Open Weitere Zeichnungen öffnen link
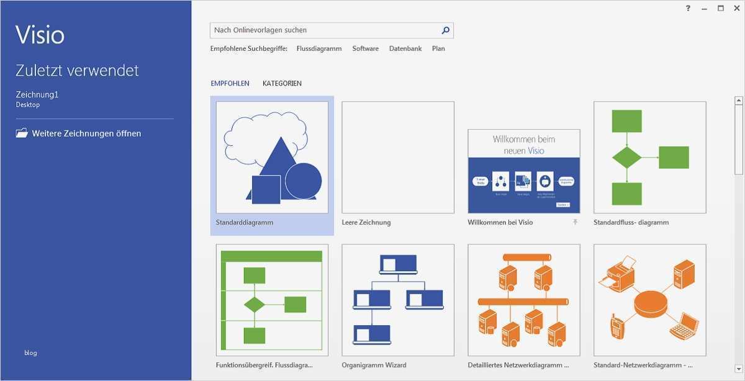 pyautogui.click(x=86, y=133)
